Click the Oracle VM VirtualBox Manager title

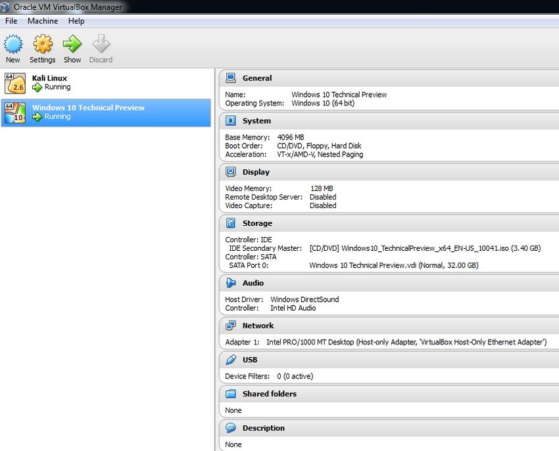click(68, 7)
